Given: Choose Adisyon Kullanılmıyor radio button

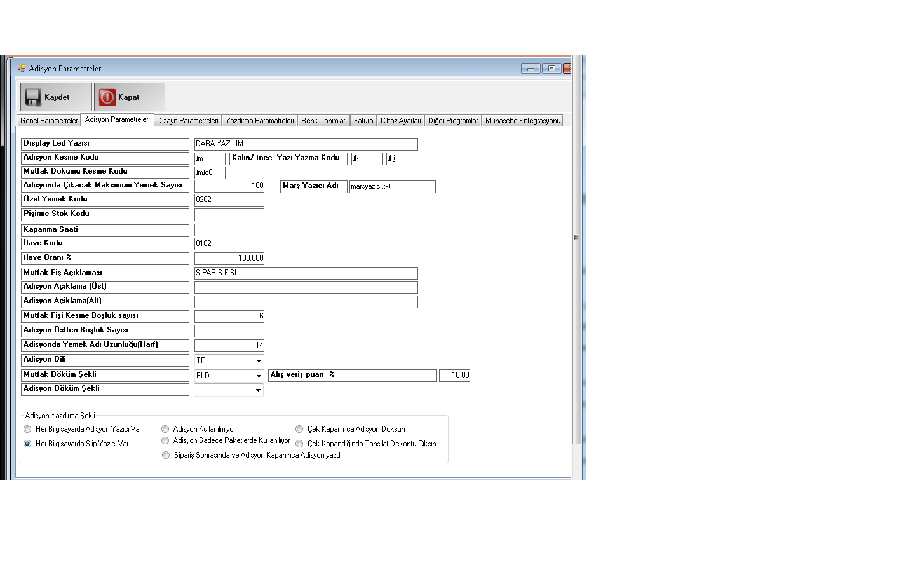Looking at the screenshot, I should tap(165, 429).
